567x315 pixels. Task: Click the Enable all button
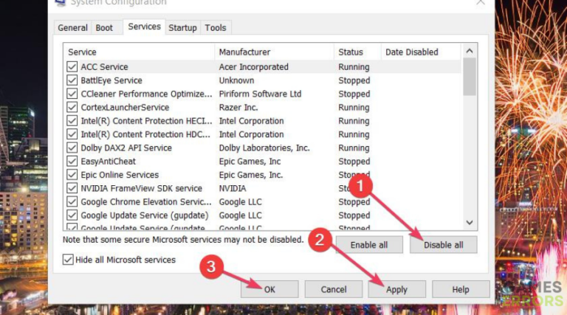(369, 245)
